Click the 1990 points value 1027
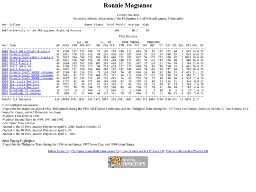 click(188, 57)
